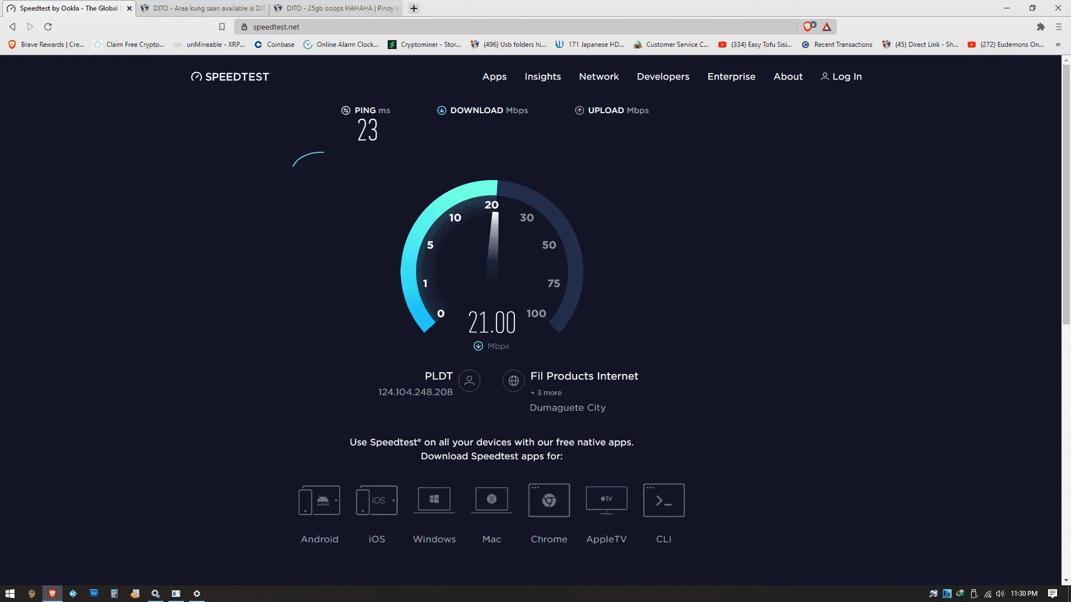Click the AppleTV label link
The width and height of the screenshot is (1071, 602).
pyautogui.click(x=606, y=539)
